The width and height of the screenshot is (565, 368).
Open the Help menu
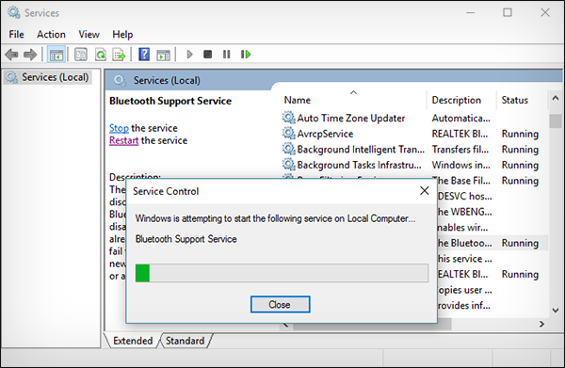click(122, 34)
